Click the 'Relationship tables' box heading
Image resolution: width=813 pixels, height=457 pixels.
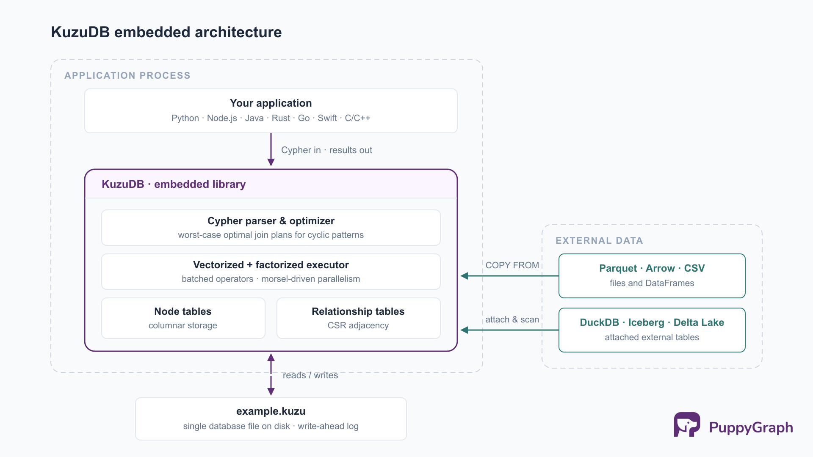[x=358, y=311]
